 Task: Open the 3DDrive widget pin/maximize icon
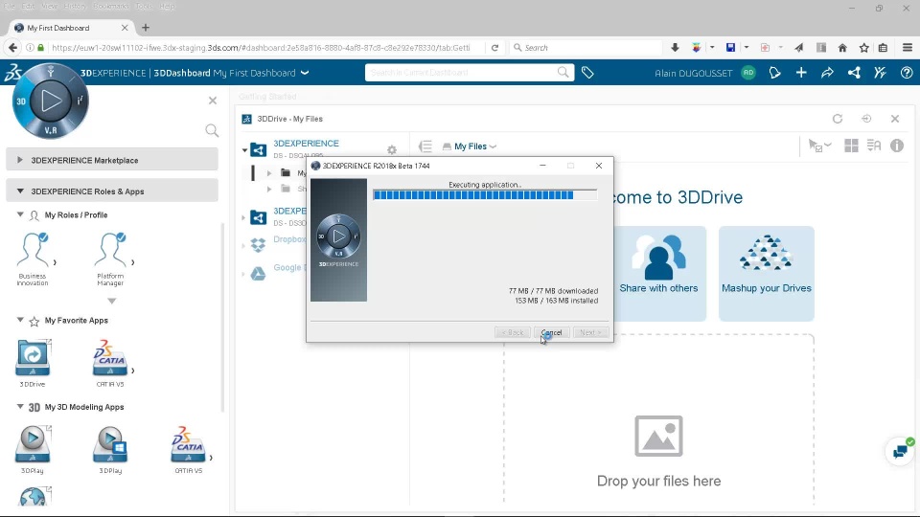[866, 119]
